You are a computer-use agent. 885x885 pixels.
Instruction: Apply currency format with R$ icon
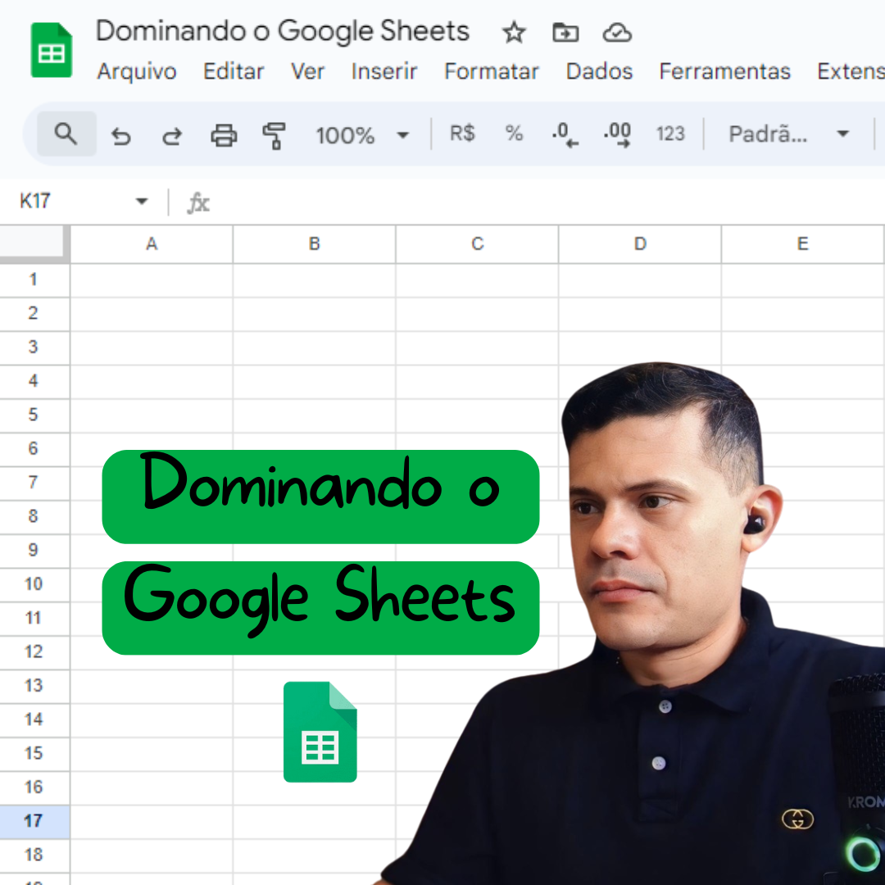[x=461, y=134]
